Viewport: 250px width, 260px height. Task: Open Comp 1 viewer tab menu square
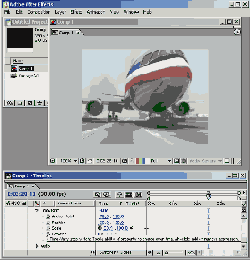77,33
